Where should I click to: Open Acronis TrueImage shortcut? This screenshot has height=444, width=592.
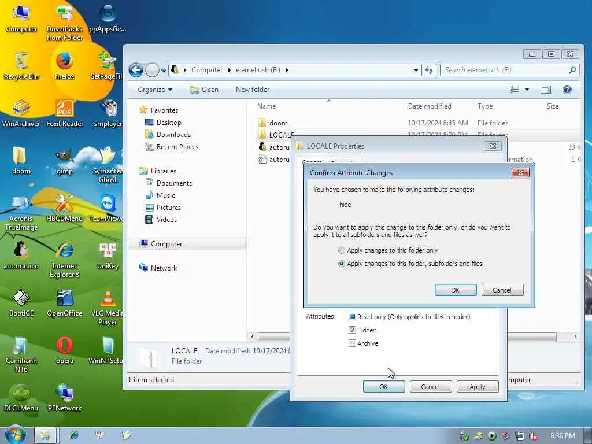(x=21, y=213)
